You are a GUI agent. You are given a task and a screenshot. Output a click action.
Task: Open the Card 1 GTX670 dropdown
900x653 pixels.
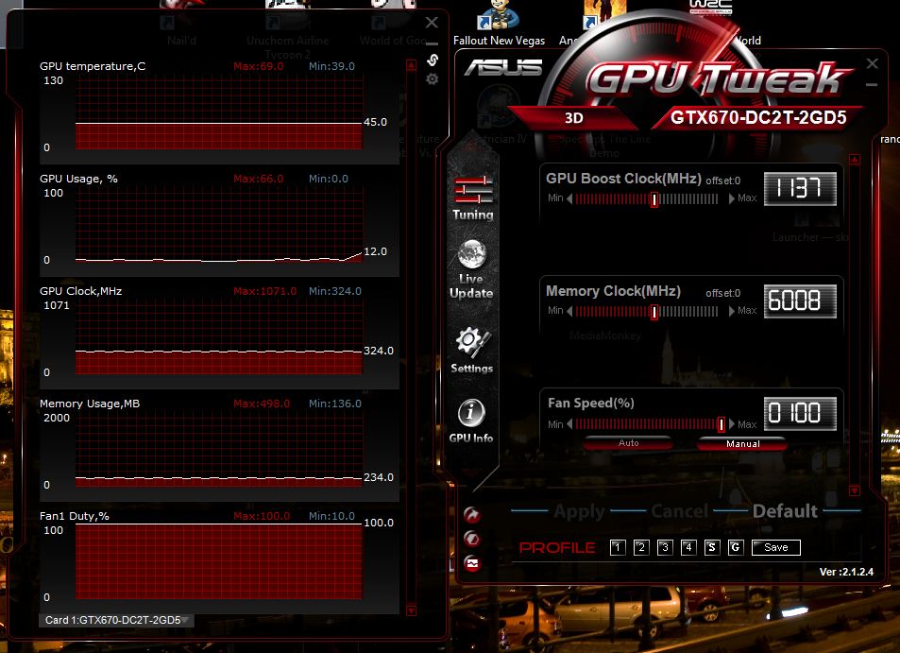[116, 620]
